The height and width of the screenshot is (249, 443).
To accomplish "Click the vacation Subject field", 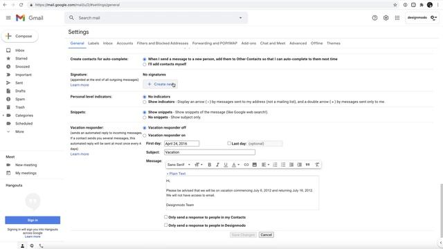I will click(210, 152).
